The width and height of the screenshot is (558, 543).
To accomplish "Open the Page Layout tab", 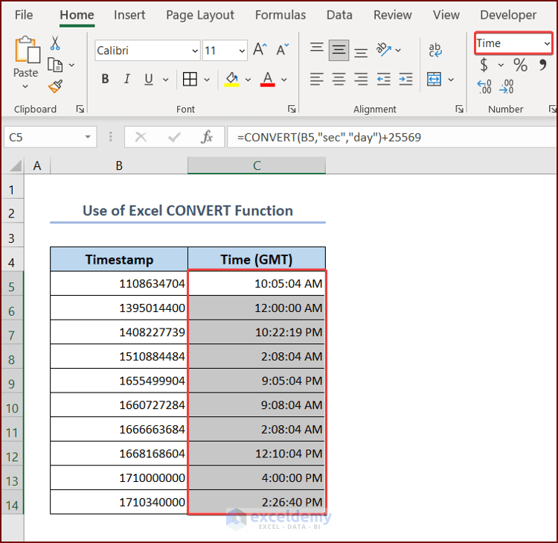I will pos(200,15).
